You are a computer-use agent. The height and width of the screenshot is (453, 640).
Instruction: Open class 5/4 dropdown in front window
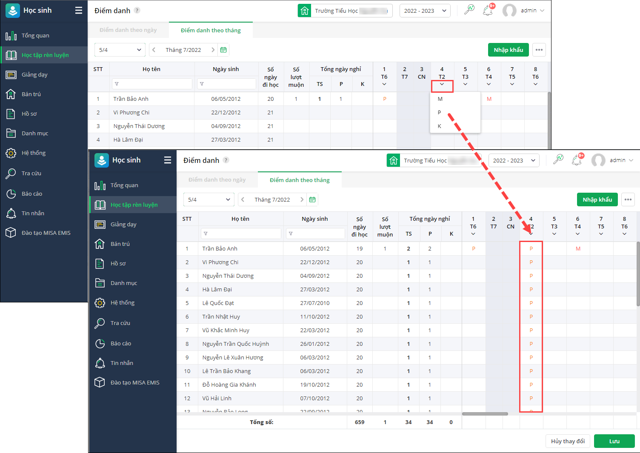coord(209,199)
